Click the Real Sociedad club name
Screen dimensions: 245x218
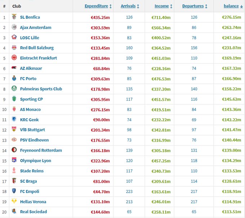click(34, 212)
